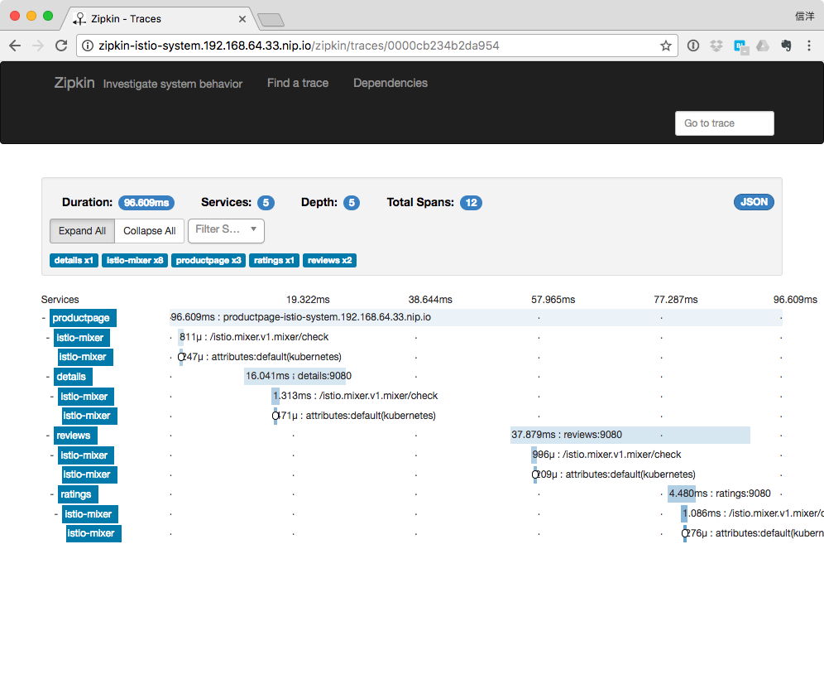Screen dimensions: 824x679
Task: Open Chrome three-dot menu
Action: click(809, 46)
